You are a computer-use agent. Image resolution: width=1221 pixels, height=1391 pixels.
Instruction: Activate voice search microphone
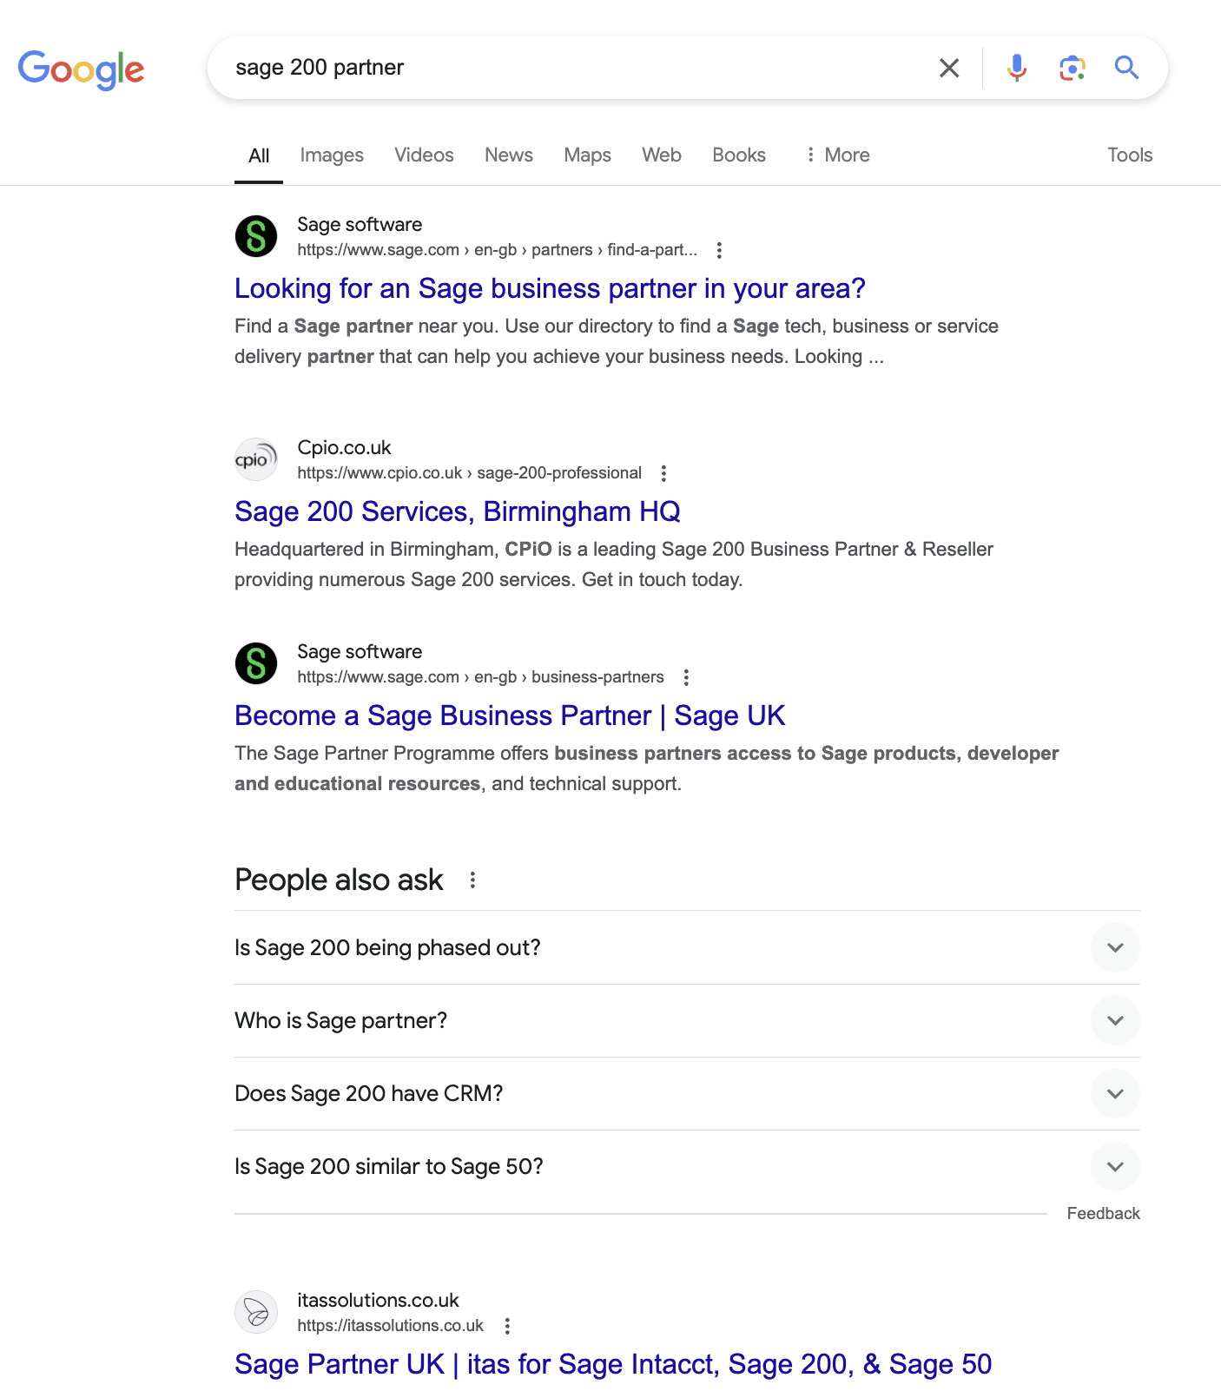[x=1016, y=68]
